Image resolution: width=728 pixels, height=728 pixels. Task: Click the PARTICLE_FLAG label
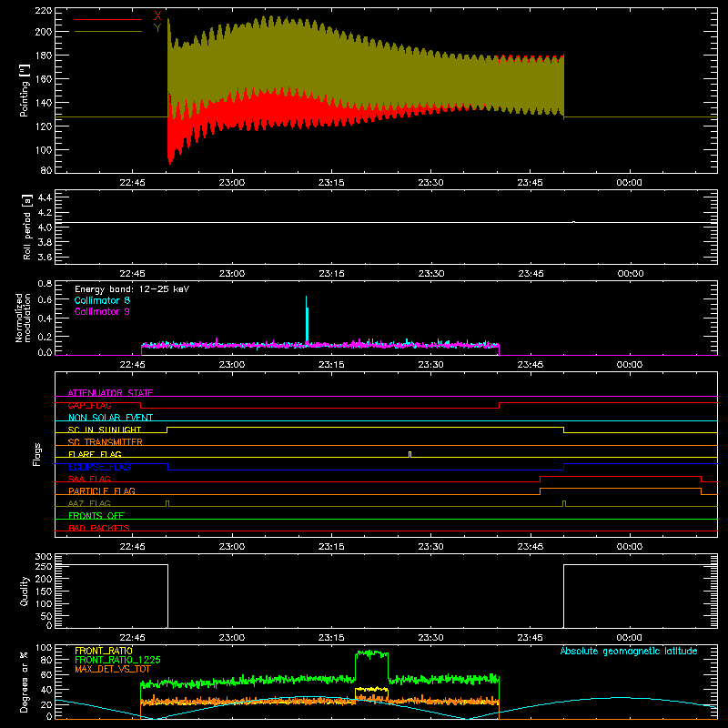pyautogui.click(x=102, y=491)
